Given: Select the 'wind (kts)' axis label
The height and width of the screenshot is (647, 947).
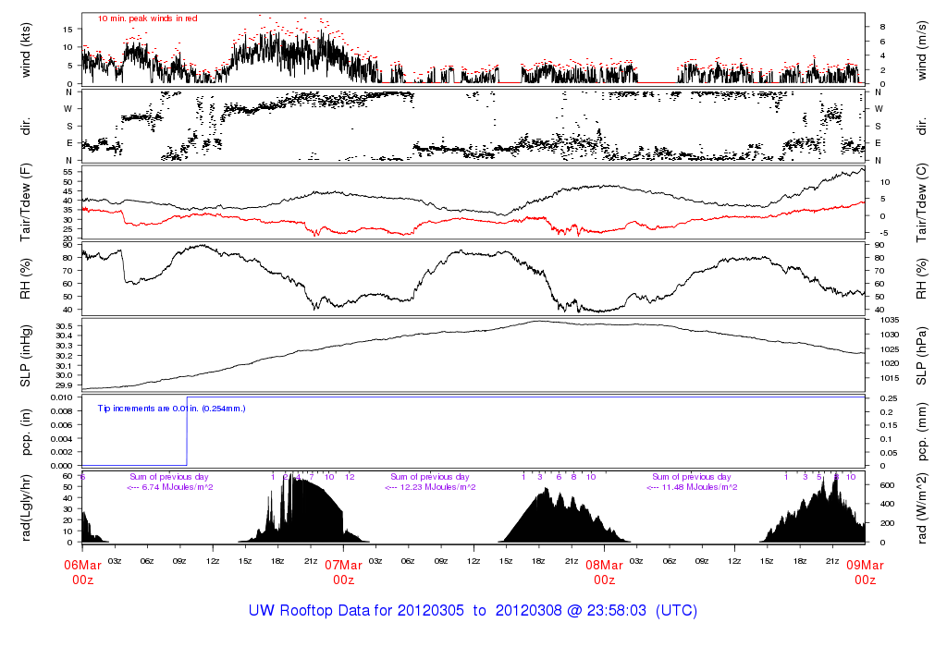Looking at the screenshot, I should (25, 50).
